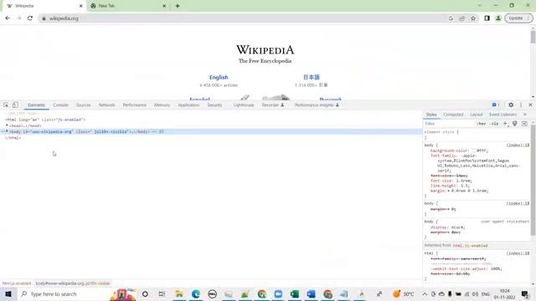Open first body rule (index) source link
The width and height of the screenshot is (536, 301).
tap(518, 145)
